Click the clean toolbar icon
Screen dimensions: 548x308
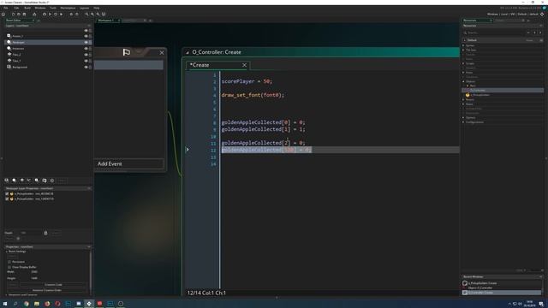[x=61, y=15]
